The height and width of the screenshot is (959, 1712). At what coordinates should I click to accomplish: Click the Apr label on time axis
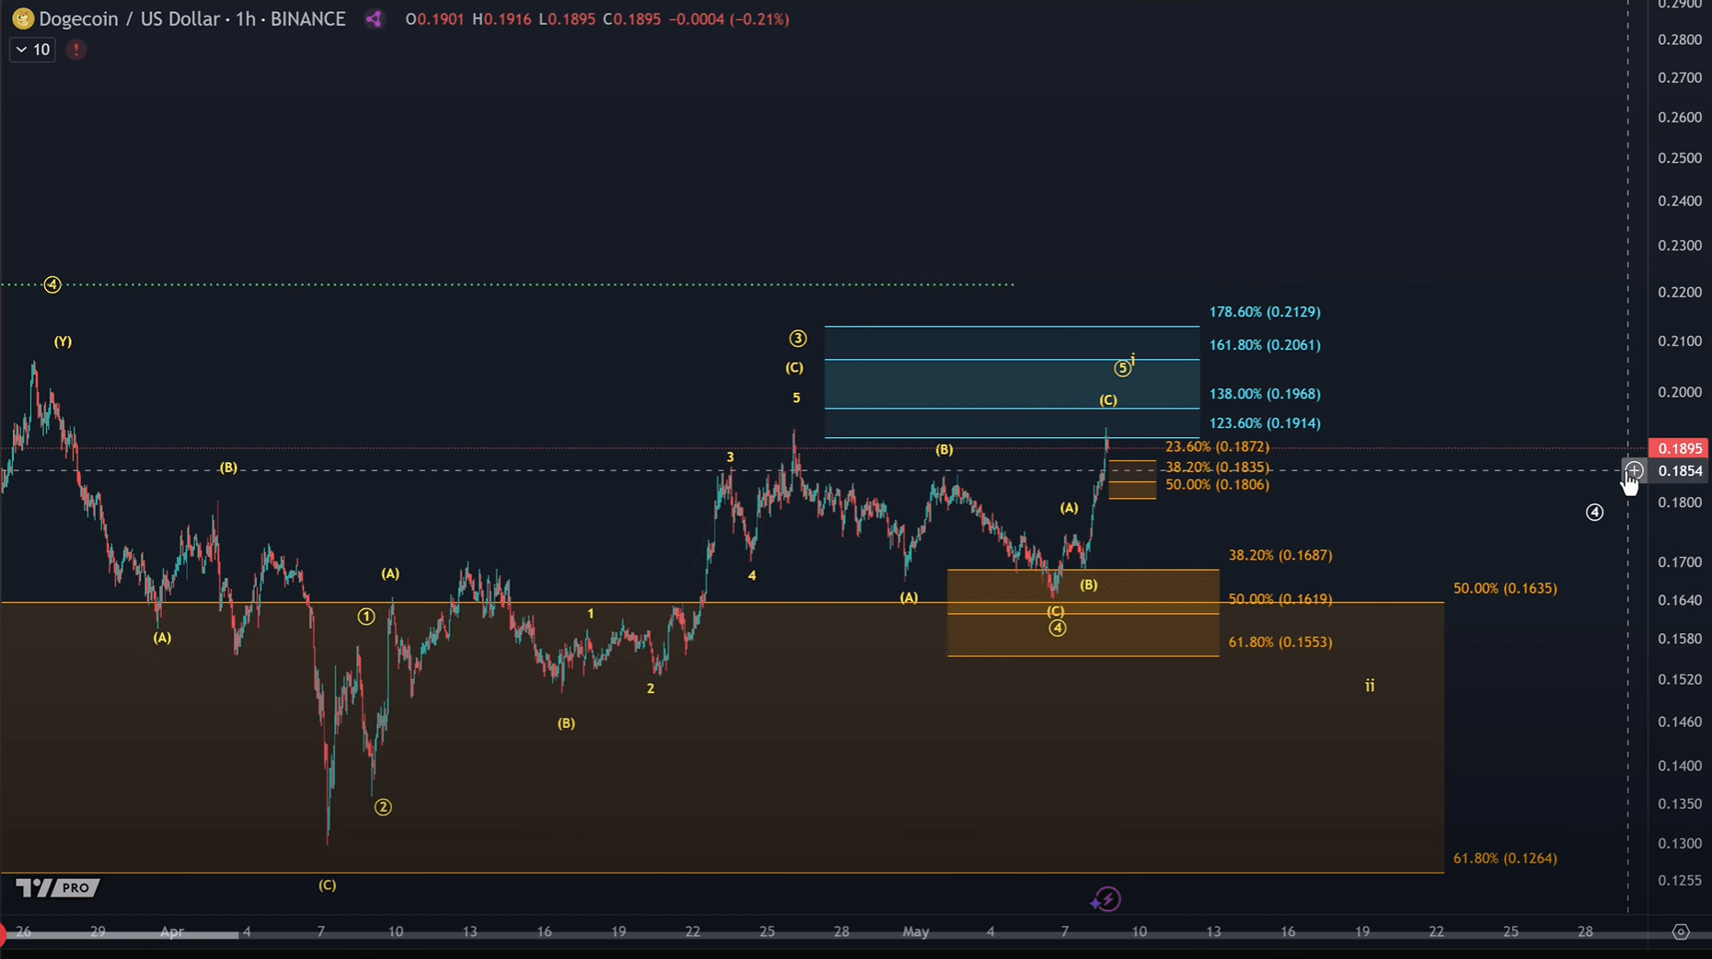[x=172, y=931]
